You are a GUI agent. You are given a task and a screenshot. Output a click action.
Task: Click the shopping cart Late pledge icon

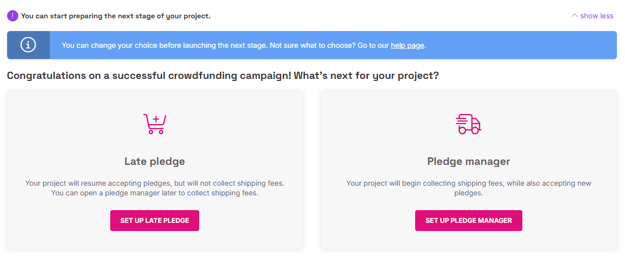[154, 124]
